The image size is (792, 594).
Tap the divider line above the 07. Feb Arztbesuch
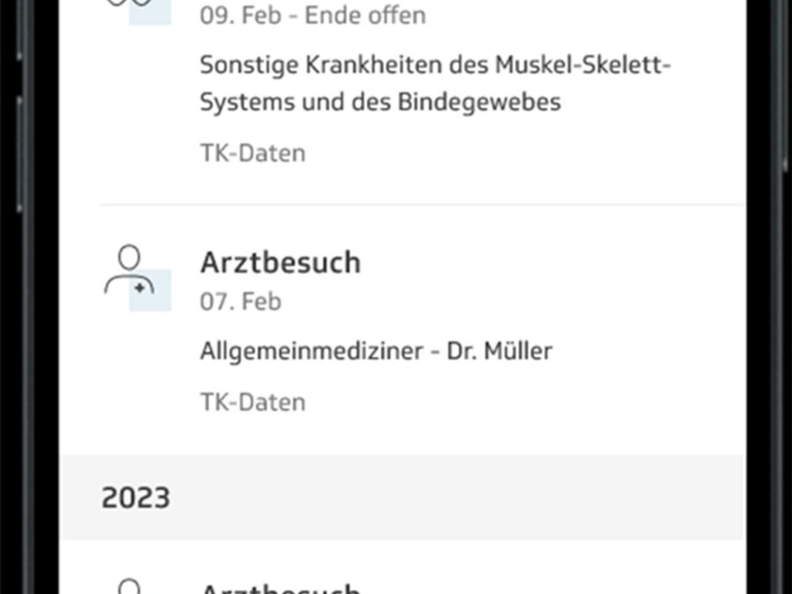pyautogui.click(x=422, y=205)
